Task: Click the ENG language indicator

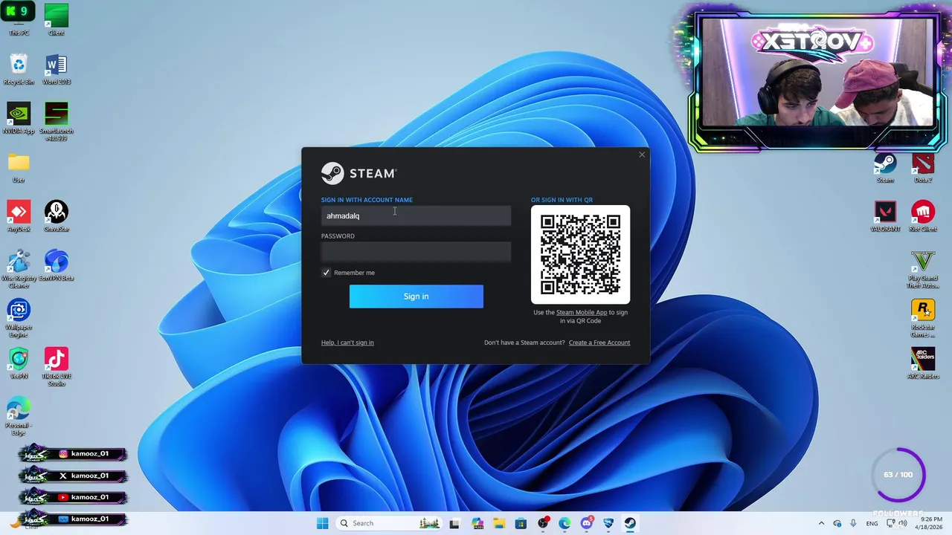Action: click(872, 524)
